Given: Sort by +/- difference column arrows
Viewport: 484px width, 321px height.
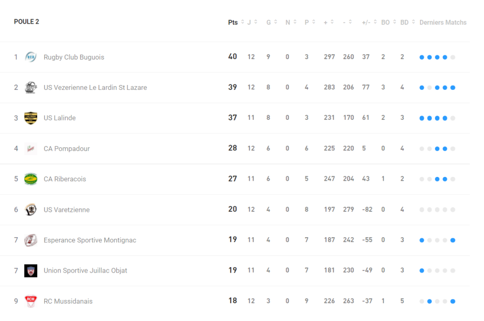Looking at the screenshot, I should (375, 22).
